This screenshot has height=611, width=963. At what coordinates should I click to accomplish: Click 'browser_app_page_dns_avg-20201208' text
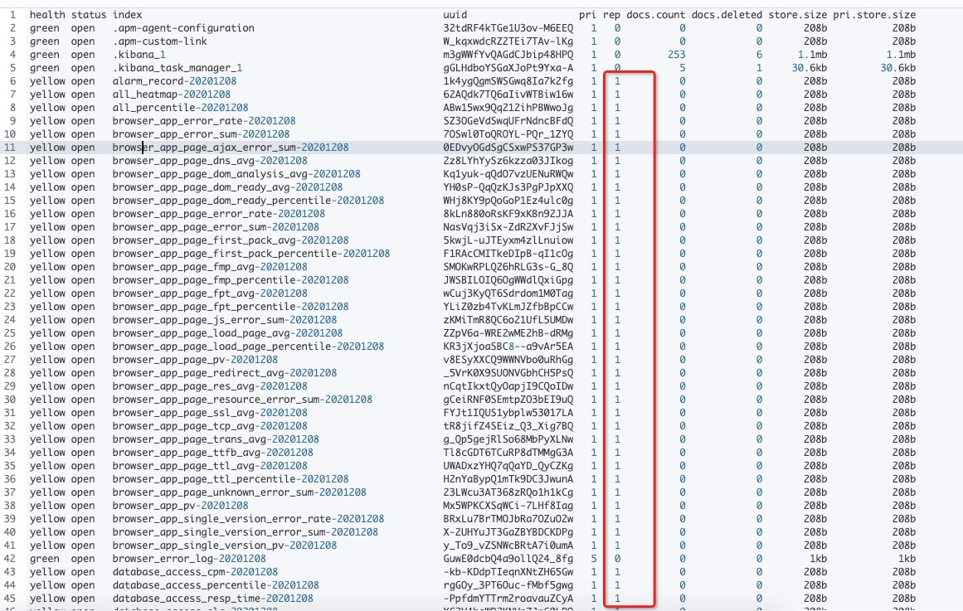click(210, 161)
